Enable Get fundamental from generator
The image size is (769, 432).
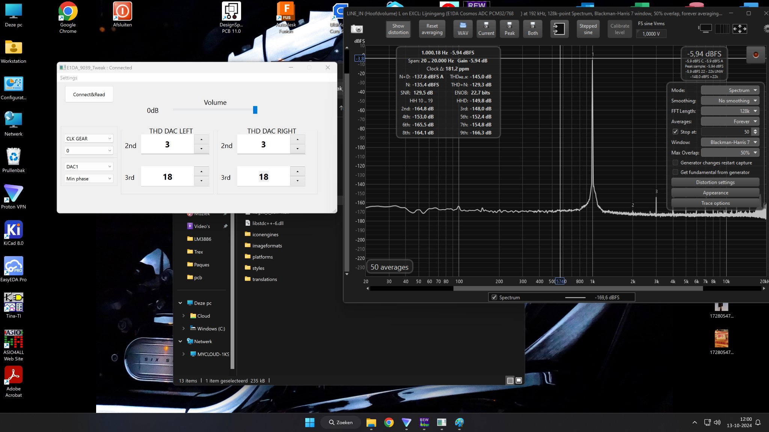click(675, 172)
